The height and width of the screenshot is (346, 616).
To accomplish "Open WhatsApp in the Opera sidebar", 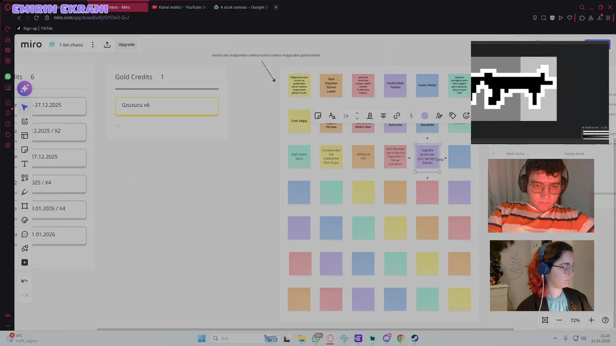I will [8, 76].
